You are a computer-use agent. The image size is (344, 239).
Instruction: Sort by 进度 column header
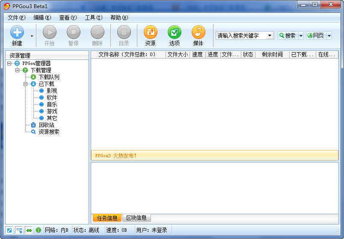(213, 55)
